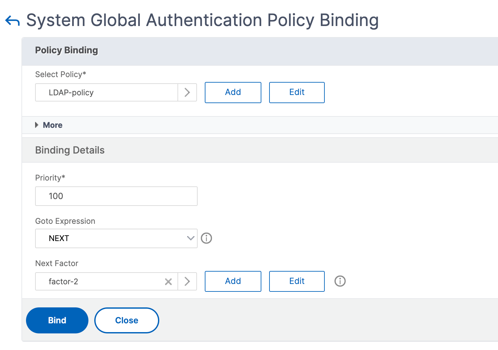Clear the factor-2 value with the X icon
Image resolution: width=498 pixels, height=350 pixels.
pos(168,281)
